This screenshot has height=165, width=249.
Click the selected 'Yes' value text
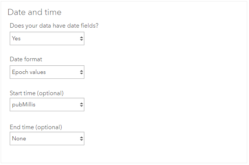[16, 38]
